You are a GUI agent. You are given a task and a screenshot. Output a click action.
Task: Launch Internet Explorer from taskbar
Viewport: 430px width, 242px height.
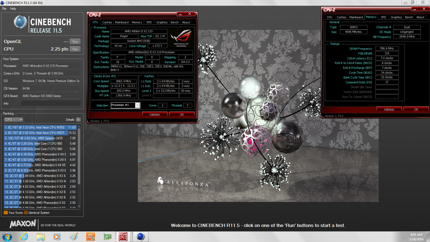click(x=24, y=237)
